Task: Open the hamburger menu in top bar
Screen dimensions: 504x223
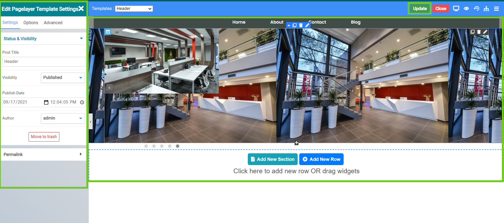Action: pyautogui.click(x=496, y=9)
